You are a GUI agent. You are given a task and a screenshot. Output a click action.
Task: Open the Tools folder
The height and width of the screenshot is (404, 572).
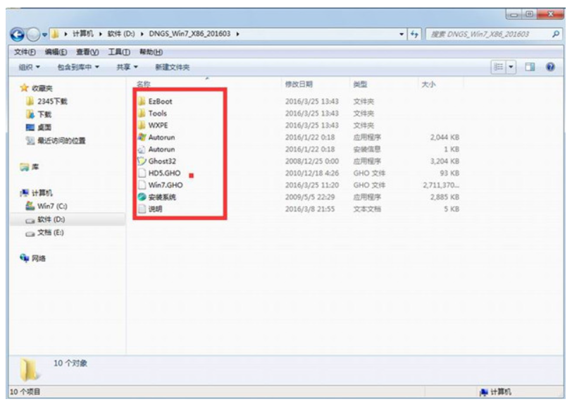pyautogui.click(x=157, y=114)
